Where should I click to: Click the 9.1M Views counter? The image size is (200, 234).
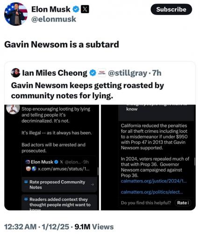[x=94, y=227]
